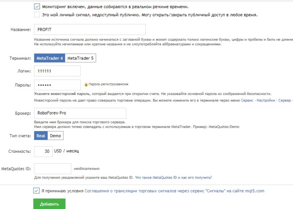Click the price field showing 30

click(43, 151)
